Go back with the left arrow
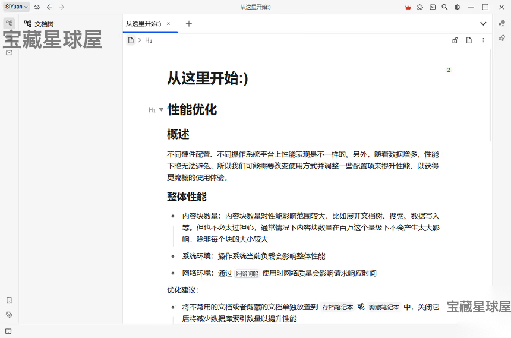The height and width of the screenshot is (338, 511). pyautogui.click(x=49, y=7)
